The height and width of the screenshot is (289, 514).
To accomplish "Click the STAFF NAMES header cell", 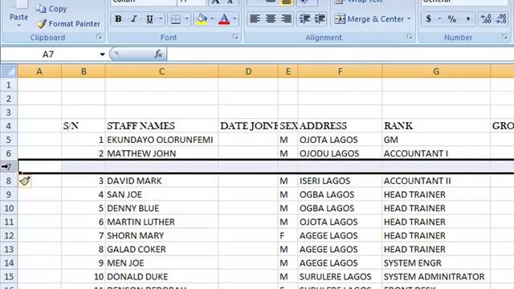I will pyautogui.click(x=161, y=126).
